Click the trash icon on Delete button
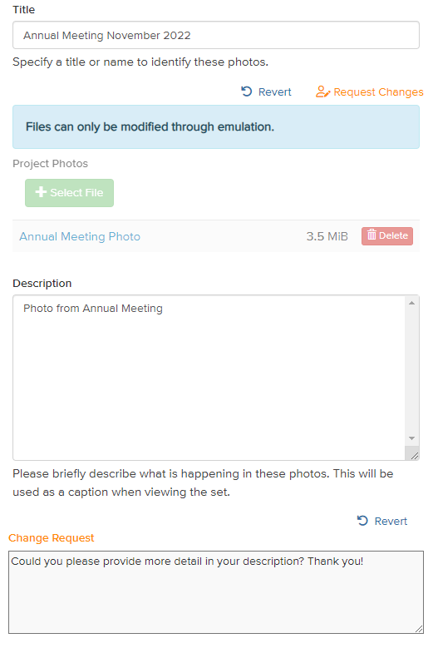This screenshot has height=658, width=433. point(371,235)
